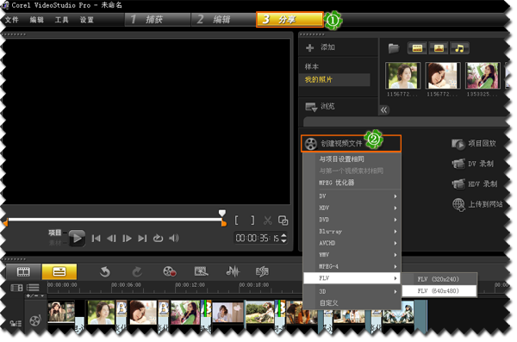Expand the DVD submenu
The height and width of the screenshot is (342, 517).
(352, 220)
